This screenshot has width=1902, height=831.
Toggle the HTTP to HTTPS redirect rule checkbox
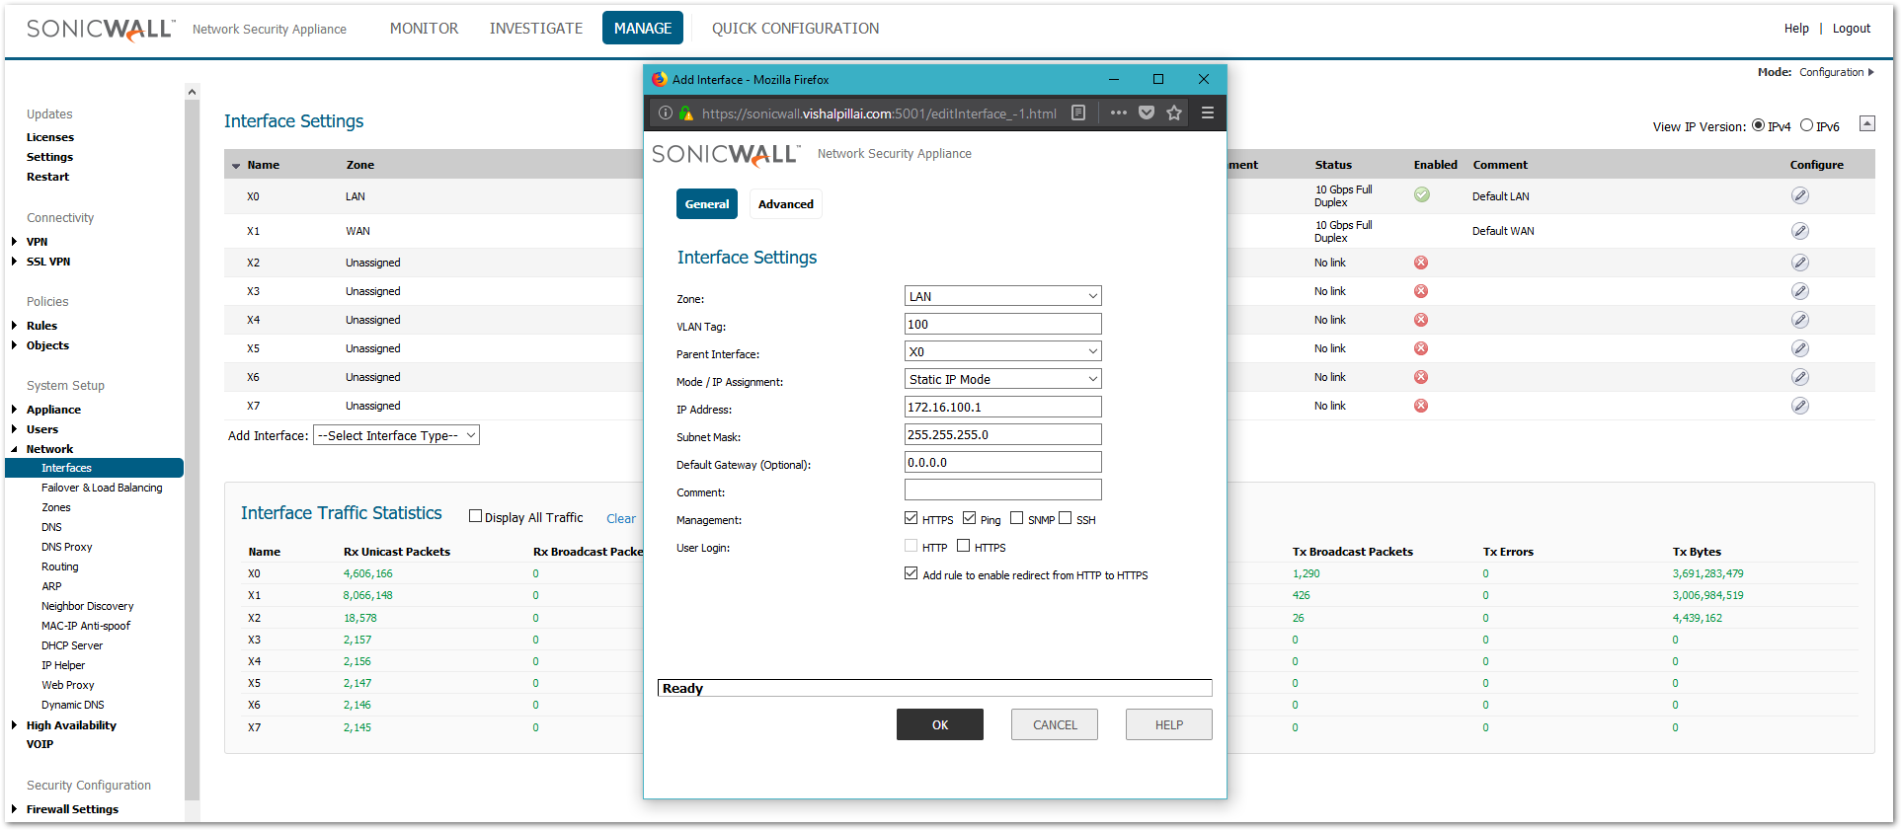[x=911, y=573]
